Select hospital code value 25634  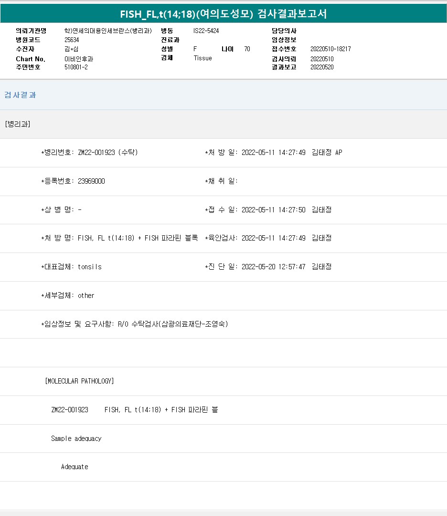coord(72,40)
